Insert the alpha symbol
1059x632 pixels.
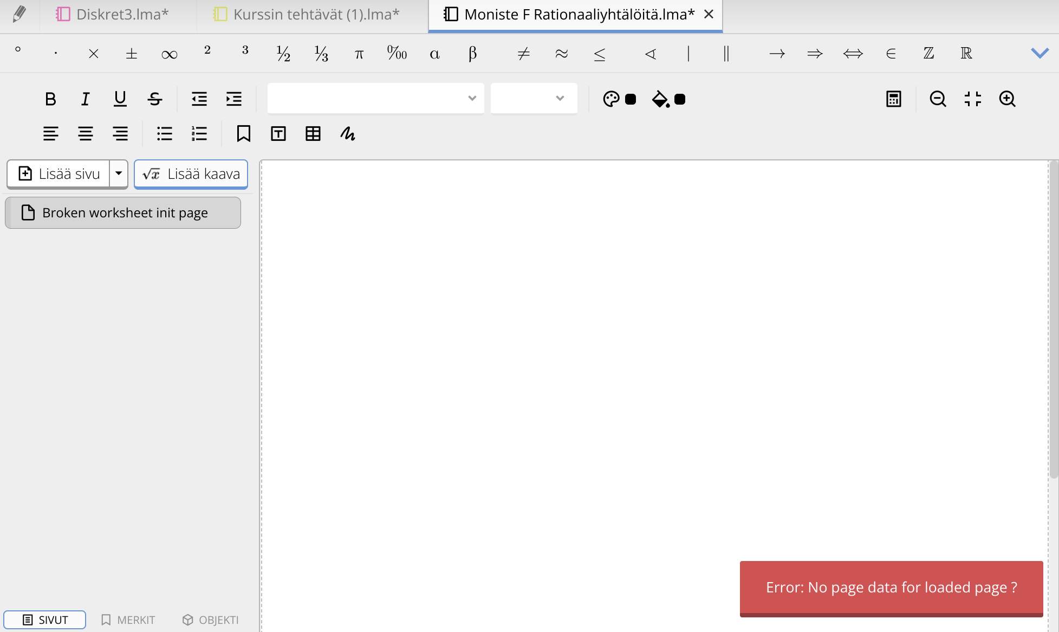point(435,53)
